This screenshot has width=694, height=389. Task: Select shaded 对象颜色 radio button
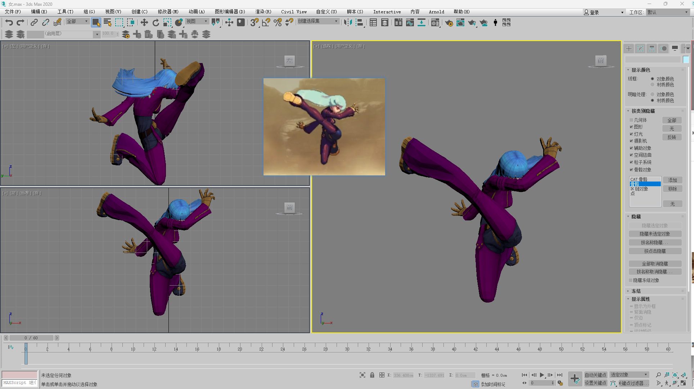(652, 94)
